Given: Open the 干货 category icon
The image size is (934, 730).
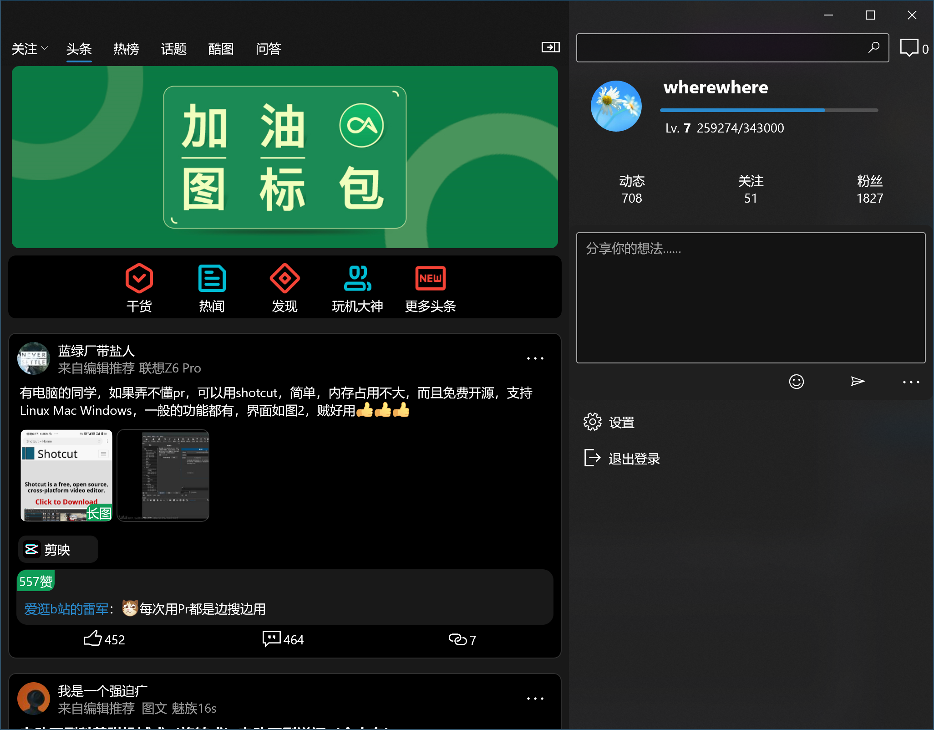Looking at the screenshot, I should (x=139, y=279).
